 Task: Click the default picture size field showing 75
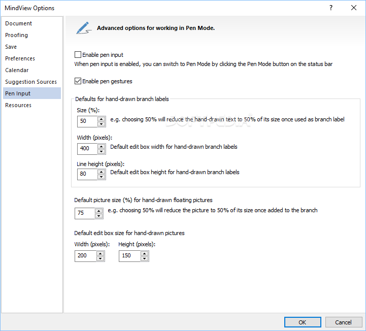(85, 213)
